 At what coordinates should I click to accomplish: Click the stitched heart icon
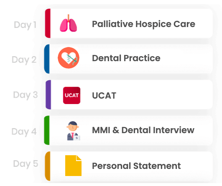(69, 58)
